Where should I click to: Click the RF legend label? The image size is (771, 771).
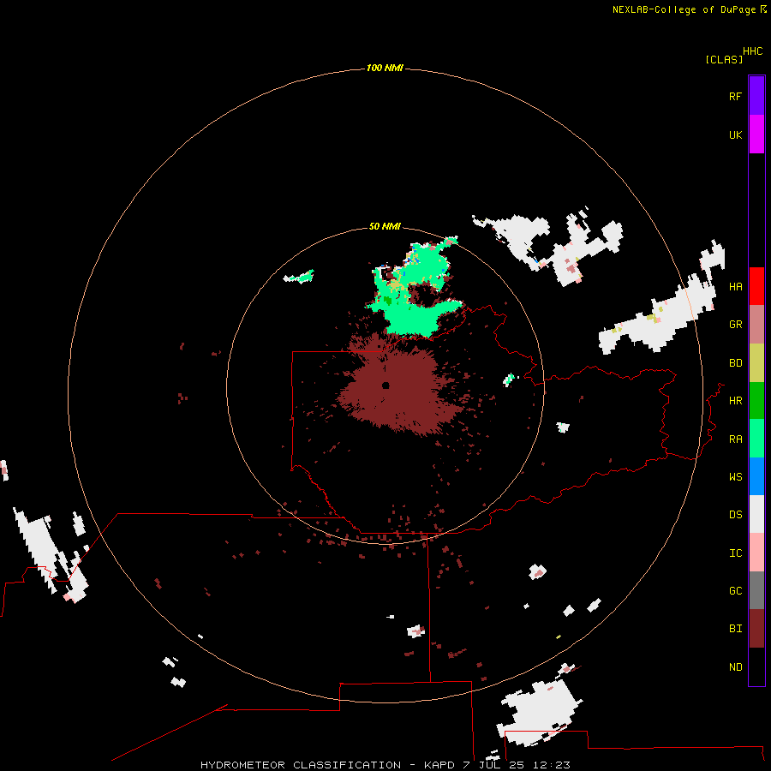point(736,97)
